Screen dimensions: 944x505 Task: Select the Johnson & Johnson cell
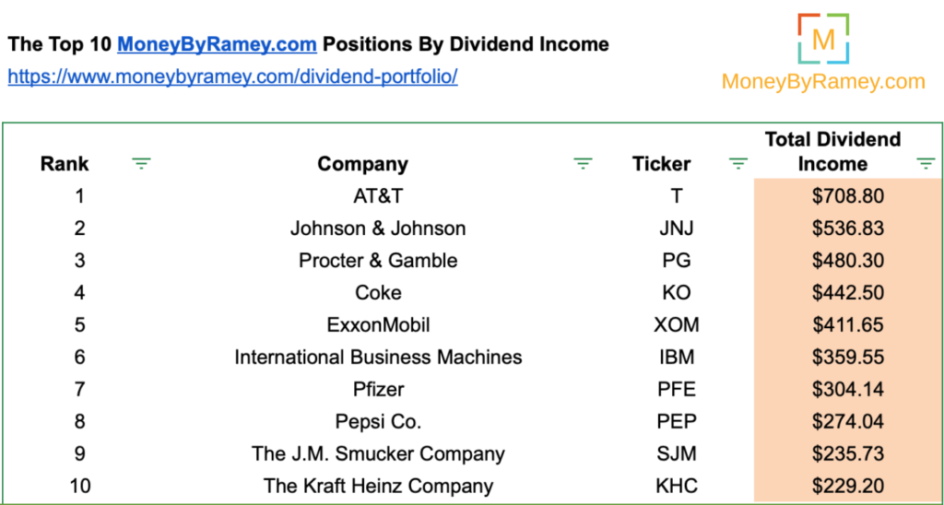click(x=378, y=229)
